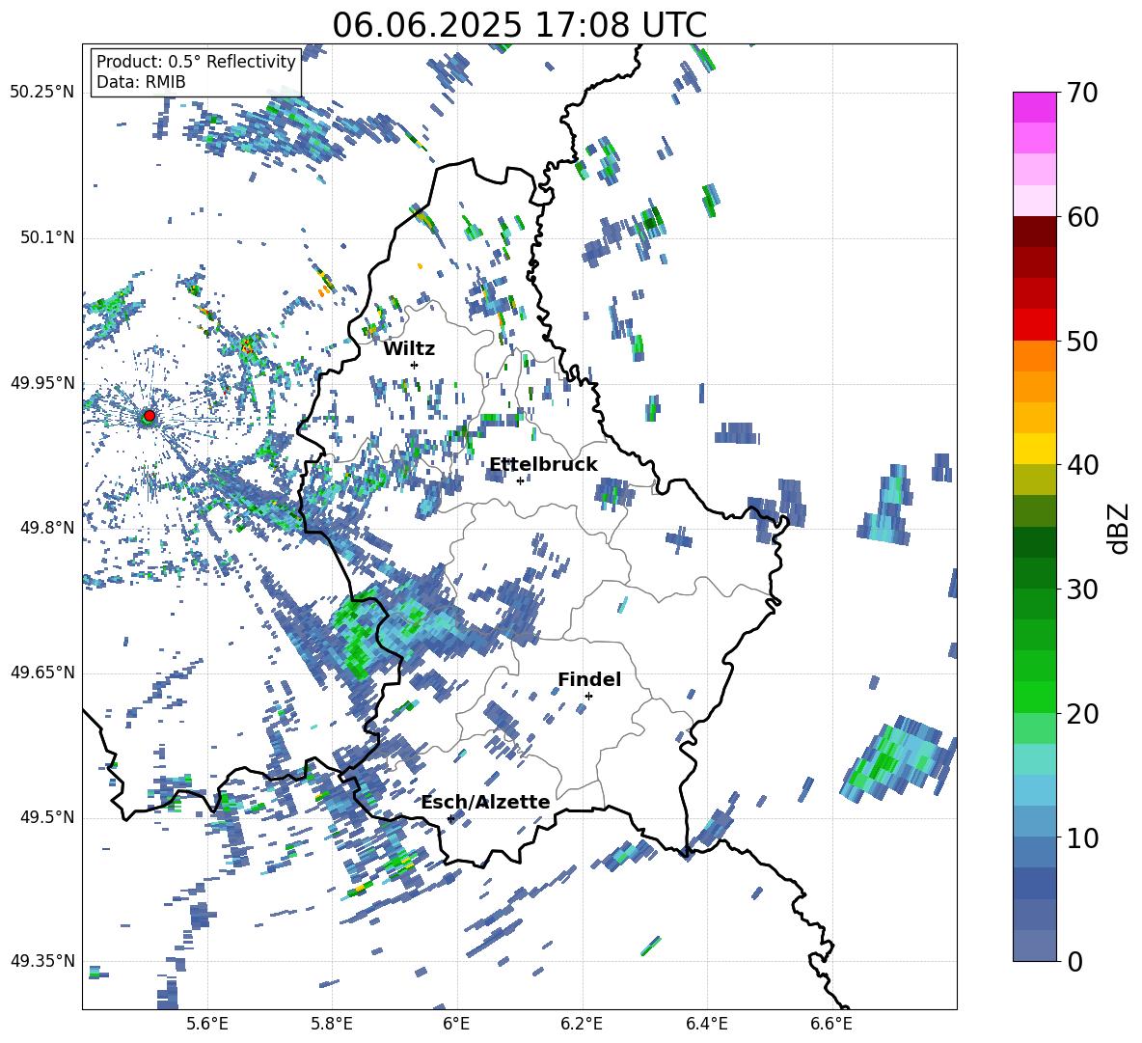Click the 5.8°E longitude label
The image size is (1142, 1043).
tap(332, 1024)
